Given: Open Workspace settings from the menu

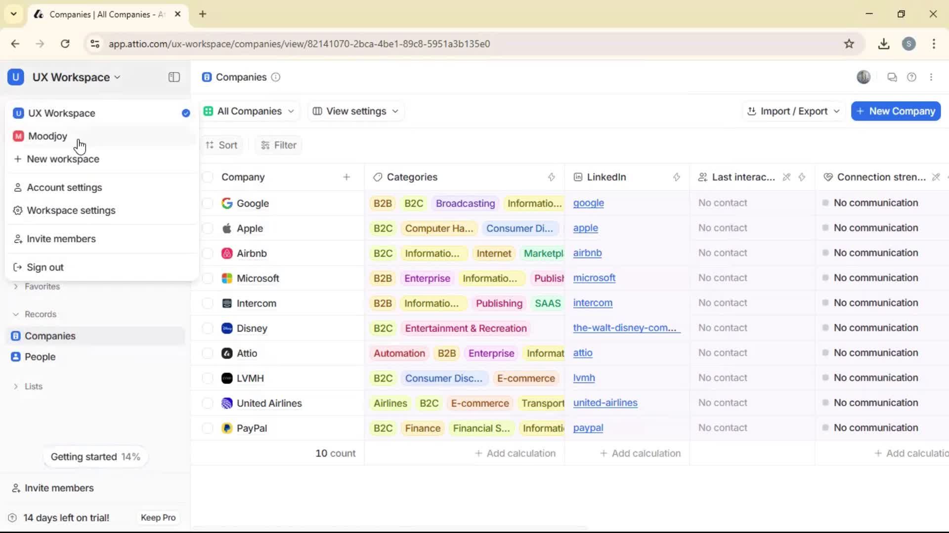Looking at the screenshot, I should point(101,211).
